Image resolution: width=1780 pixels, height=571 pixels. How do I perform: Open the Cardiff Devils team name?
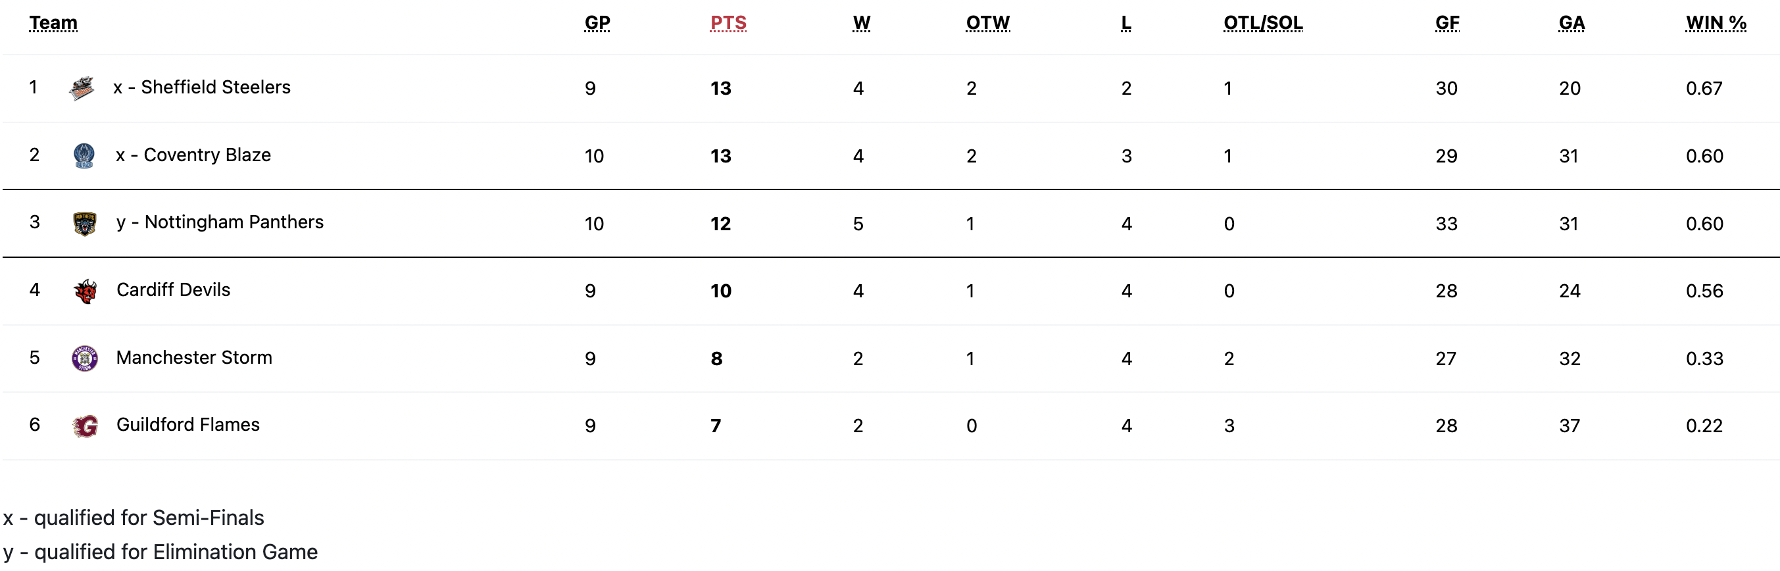click(x=173, y=289)
